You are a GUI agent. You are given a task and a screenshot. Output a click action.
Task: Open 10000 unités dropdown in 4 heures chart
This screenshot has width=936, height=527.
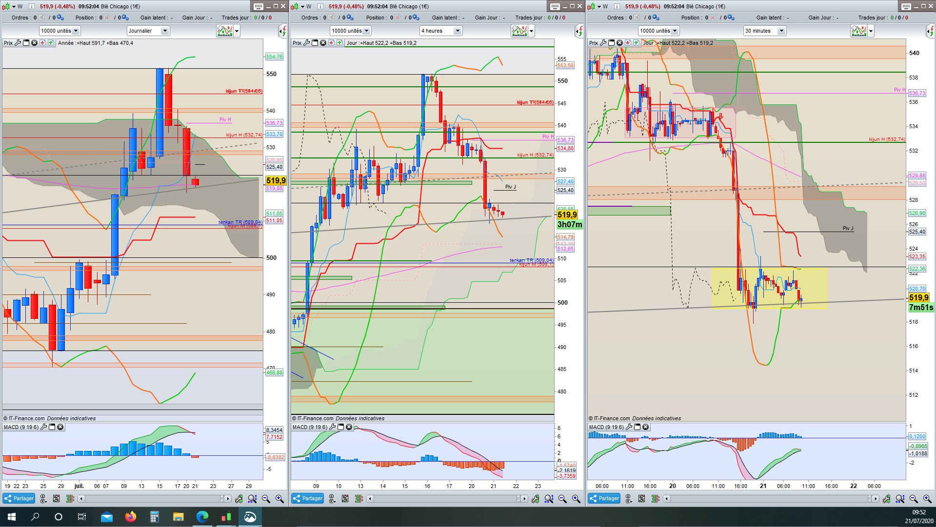click(350, 31)
